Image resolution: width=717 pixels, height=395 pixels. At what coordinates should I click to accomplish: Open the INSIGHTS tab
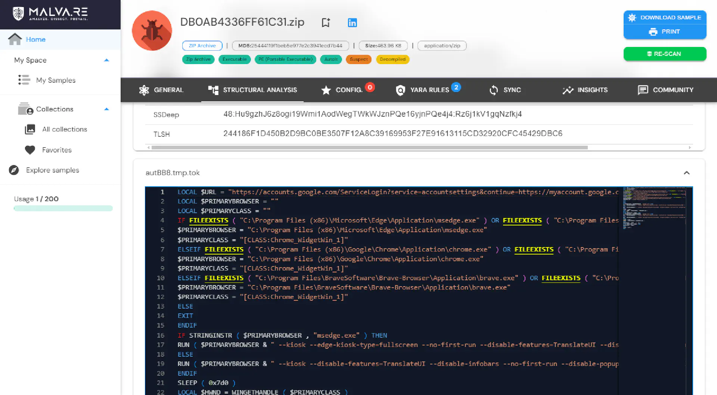click(585, 90)
